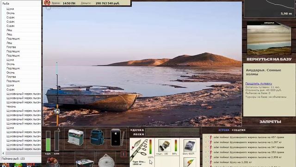Click the Продлить путевку link
This screenshot has height=167, width=296.
point(259,83)
